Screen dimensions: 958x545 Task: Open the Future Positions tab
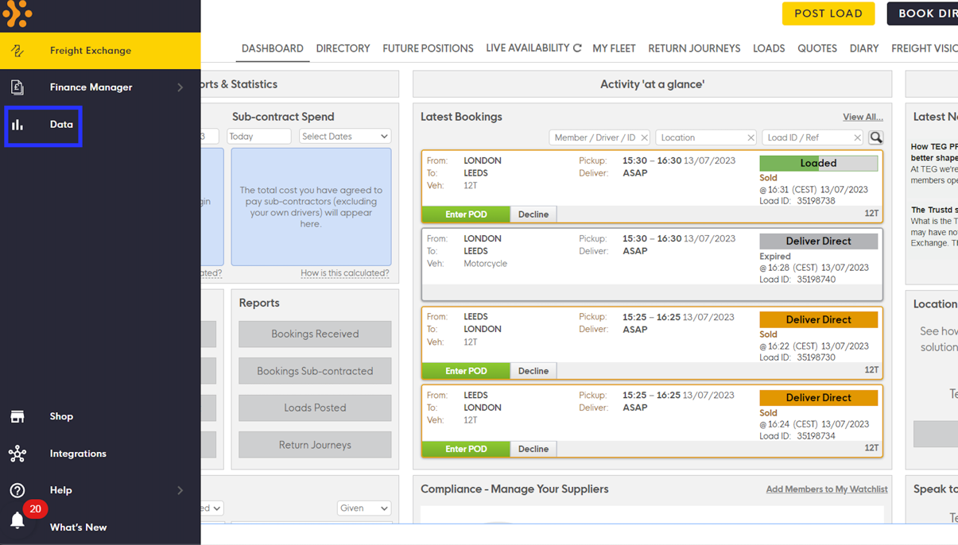[428, 48]
